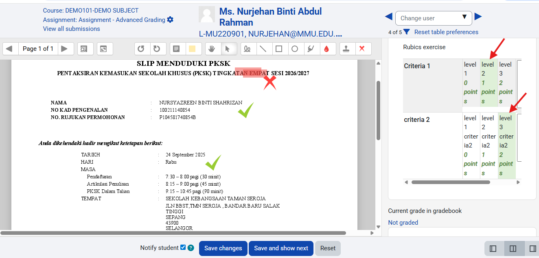Image resolution: width=539 pixels, height=258 pixels.
Task: Choose level 3 for Criteria 1
Action: tap(505, 82)
